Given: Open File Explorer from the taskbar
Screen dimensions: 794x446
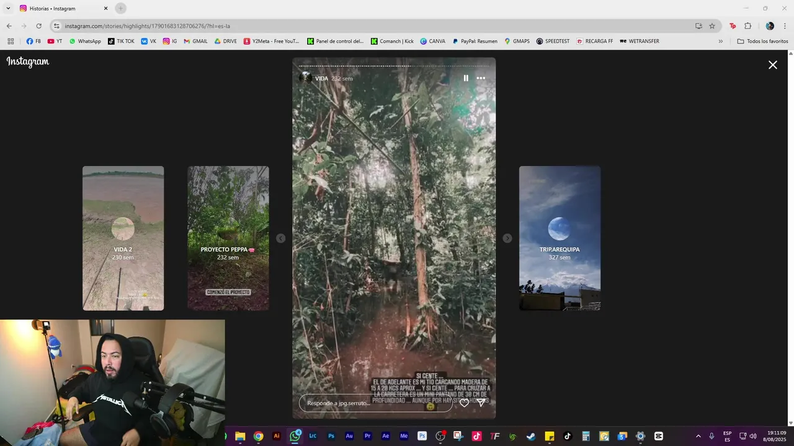Looking at the screenshot, I should click(x=240, y=436).
